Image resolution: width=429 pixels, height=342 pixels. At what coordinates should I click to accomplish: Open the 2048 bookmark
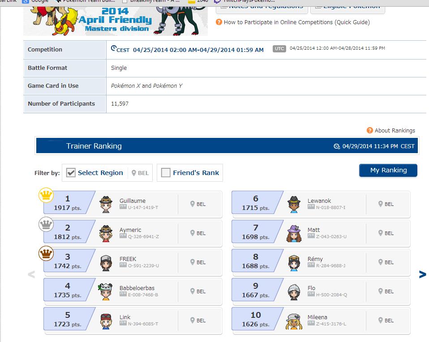point(198,2)
